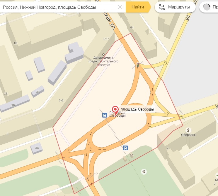Open the Маршруты routes button

pos(175,7)
